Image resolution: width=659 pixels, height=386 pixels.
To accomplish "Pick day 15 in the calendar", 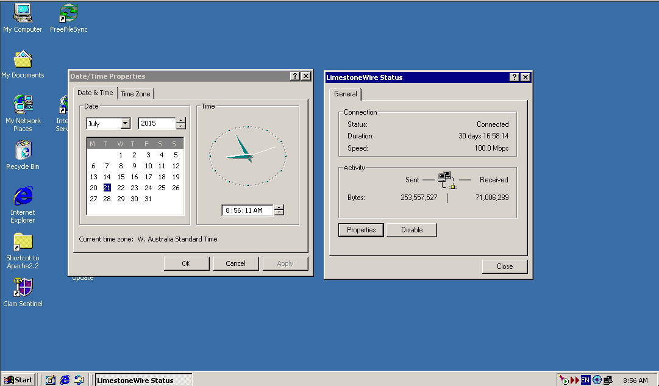I will tap(121, 177).
